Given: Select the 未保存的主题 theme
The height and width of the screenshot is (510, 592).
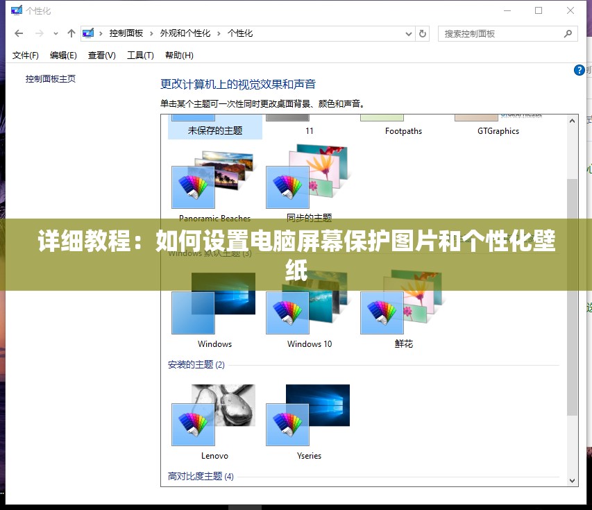Looking at the screenshot, I should (x=215, y=127).
